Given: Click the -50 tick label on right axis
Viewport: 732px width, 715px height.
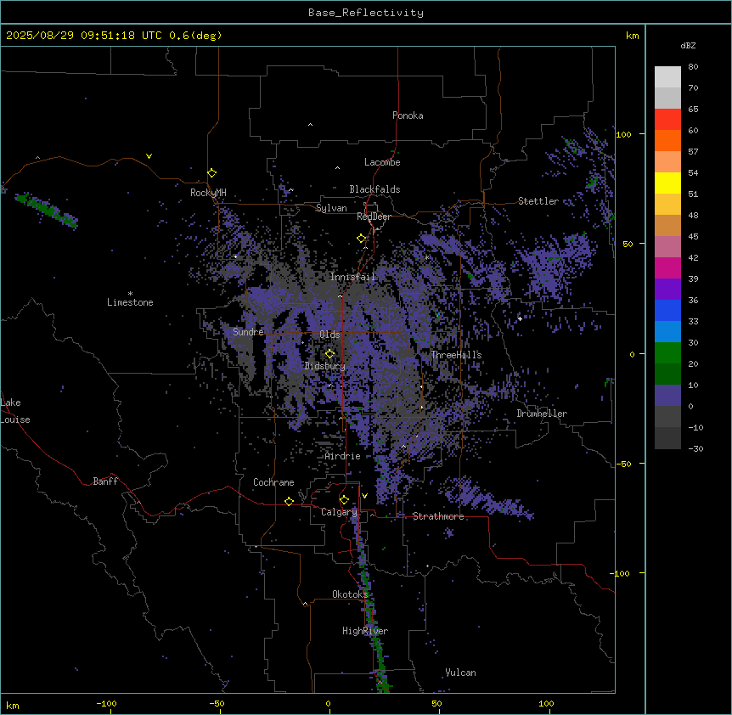Looking at the screenshot, I should [x=623, y=464].
